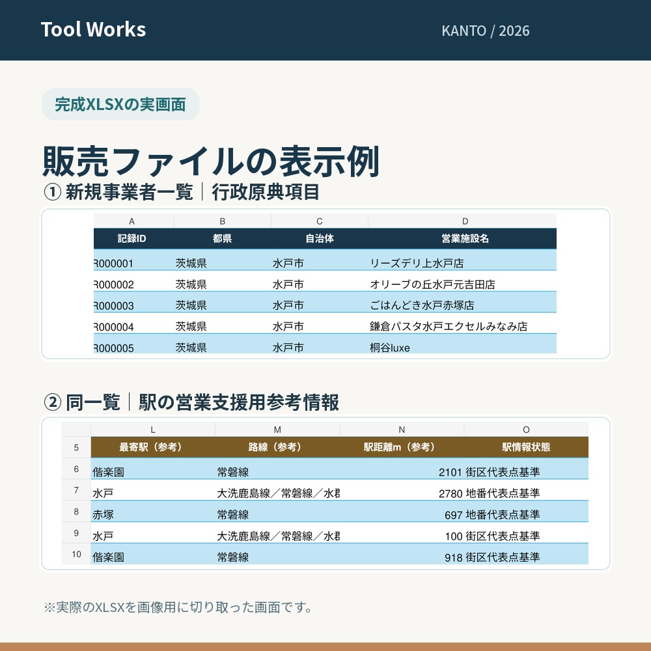This screenshot has height=651, width=651.
Task: Select the オリーブの丘水戸元吉田店 cell
Action: (462, 281)
